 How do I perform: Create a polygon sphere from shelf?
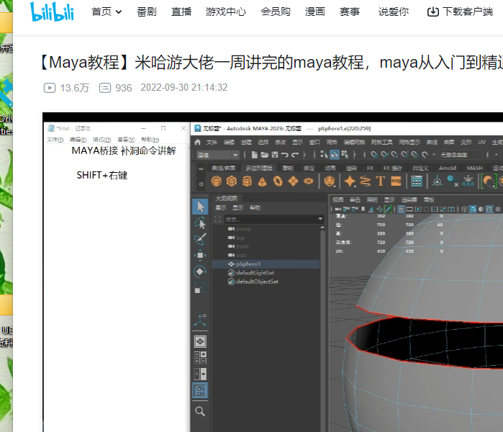(x=216, y=181)
